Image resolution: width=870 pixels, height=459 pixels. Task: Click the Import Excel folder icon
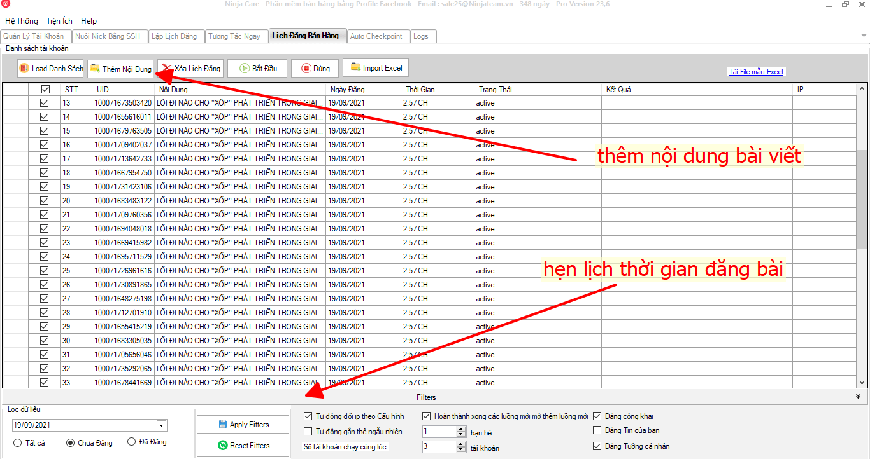355,67
